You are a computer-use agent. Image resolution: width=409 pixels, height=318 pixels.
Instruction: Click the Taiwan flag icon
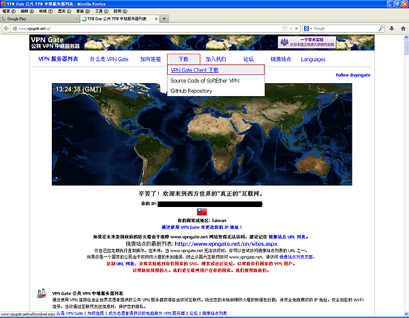pyautogui.click(x=202, y=212)
